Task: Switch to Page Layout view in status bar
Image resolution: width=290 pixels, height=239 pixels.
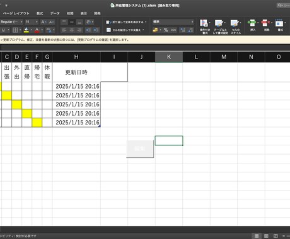Action: [x=266, y=236]
